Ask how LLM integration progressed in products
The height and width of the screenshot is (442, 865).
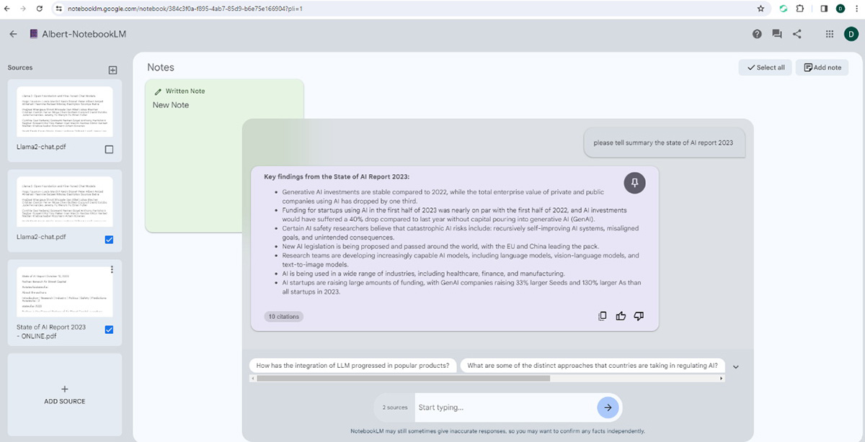point(353,365)
